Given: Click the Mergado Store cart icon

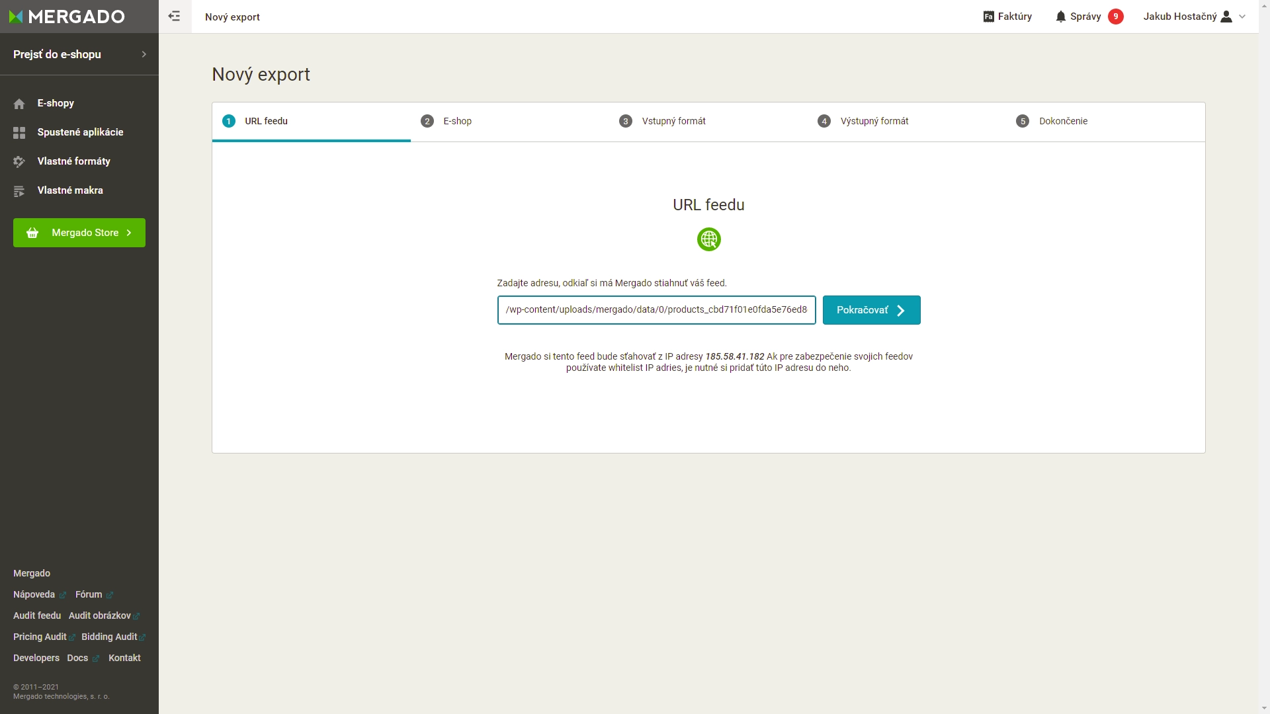Looking at the screenshot, I should [31, 233].
